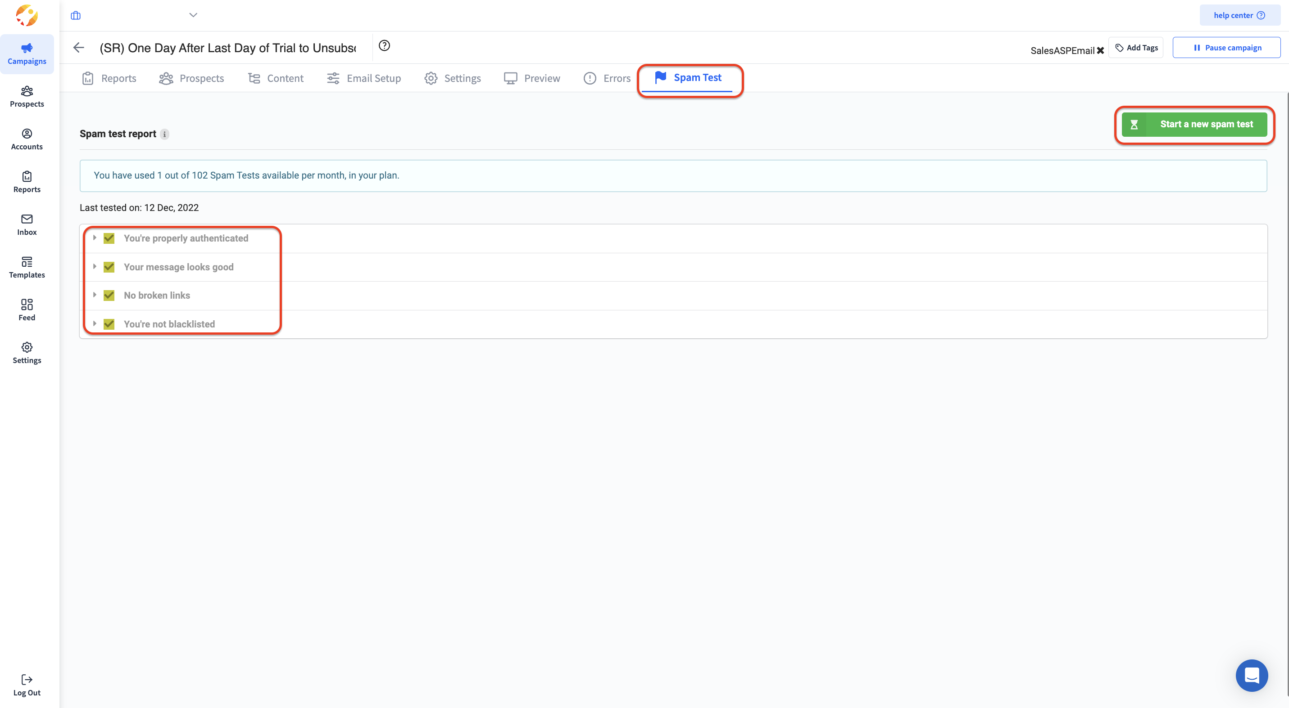Expand the properly authenticated result row

coord(94,238)
